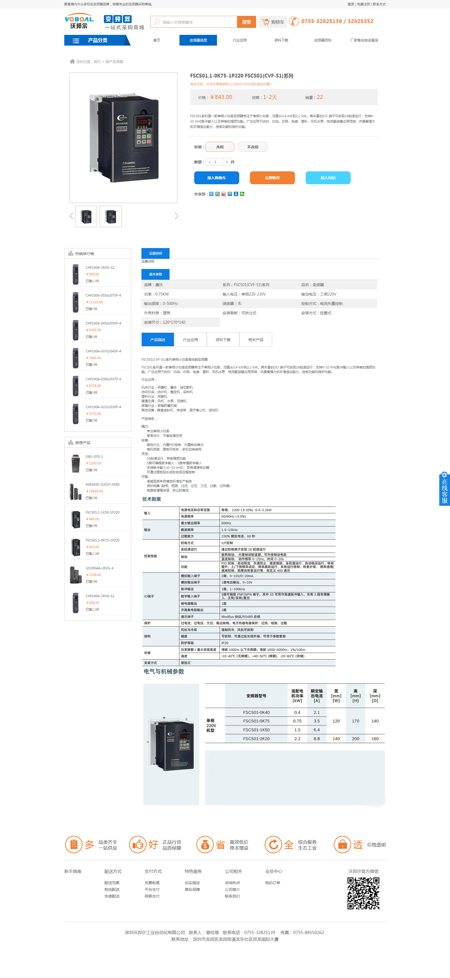Select the 含税 price option
This screenshot has width=450, height=978.
pyautogui.click(x=220, y=147)
